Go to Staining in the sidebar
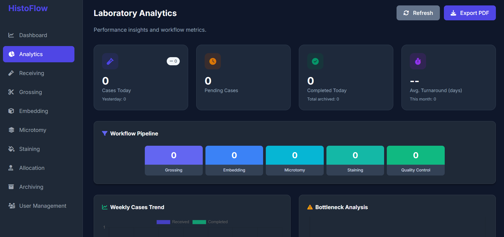 click(x=39, y=149)
